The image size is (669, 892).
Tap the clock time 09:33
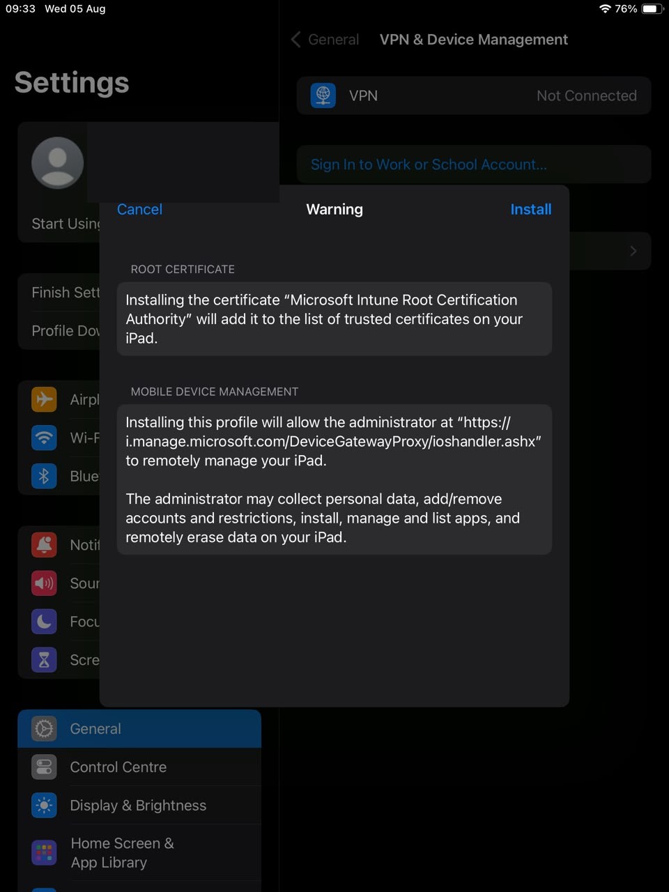20,9
